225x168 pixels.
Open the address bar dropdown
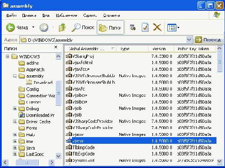click(189, 40)
